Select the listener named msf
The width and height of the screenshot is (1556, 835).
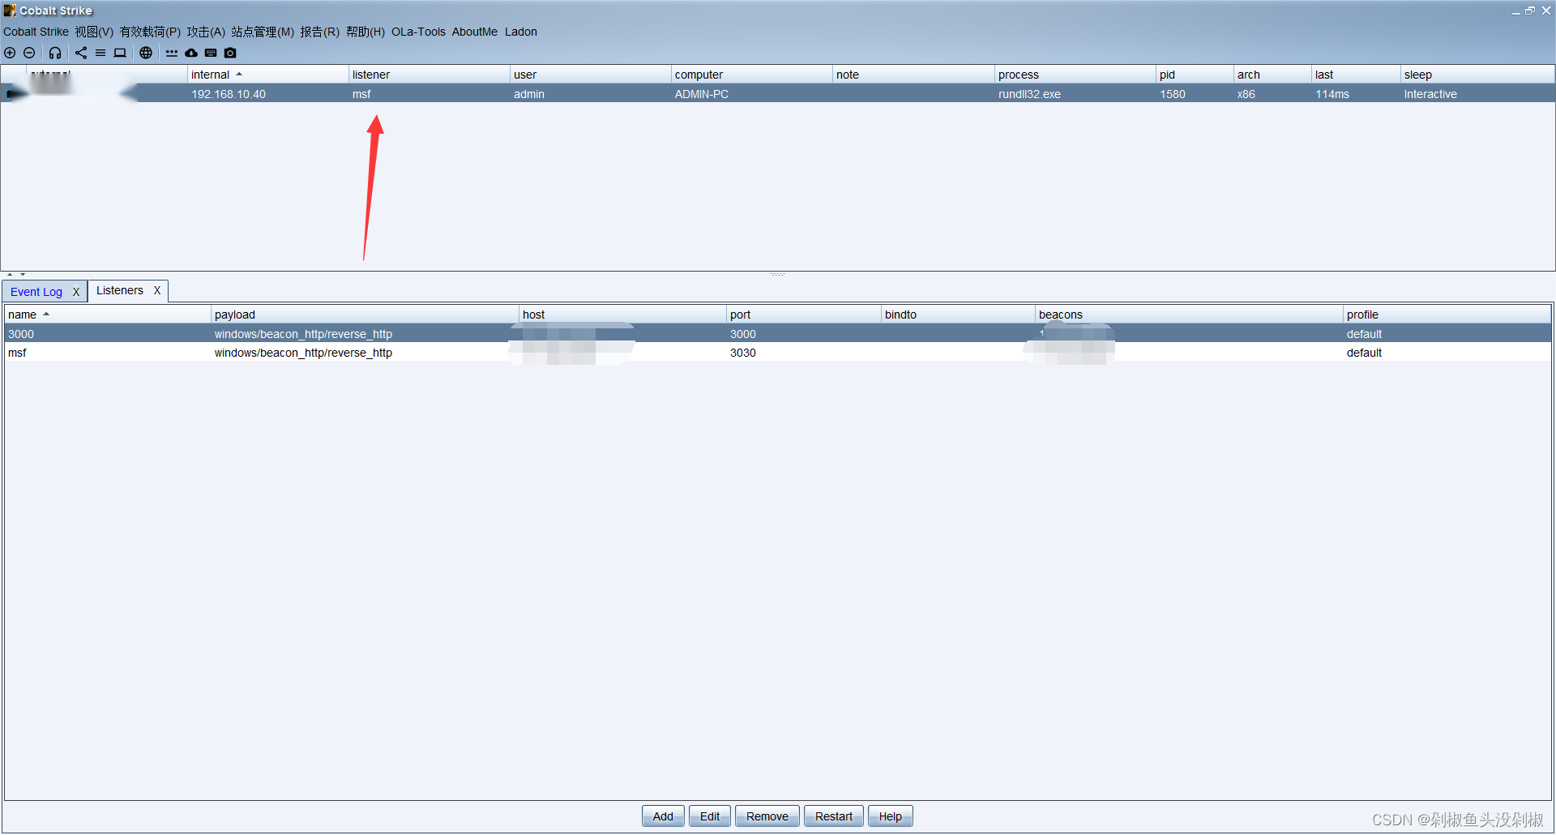(x=778, y=353)
